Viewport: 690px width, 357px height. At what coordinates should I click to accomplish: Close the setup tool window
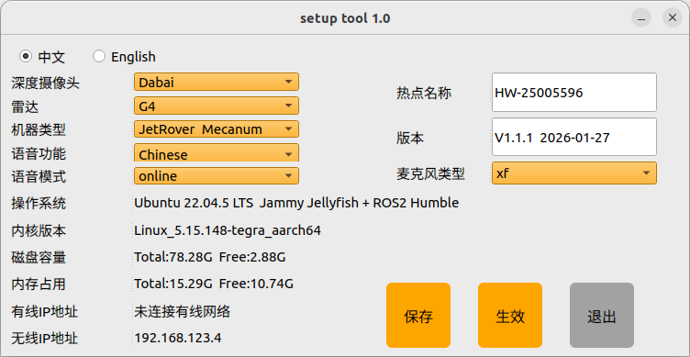pos(673,18)
